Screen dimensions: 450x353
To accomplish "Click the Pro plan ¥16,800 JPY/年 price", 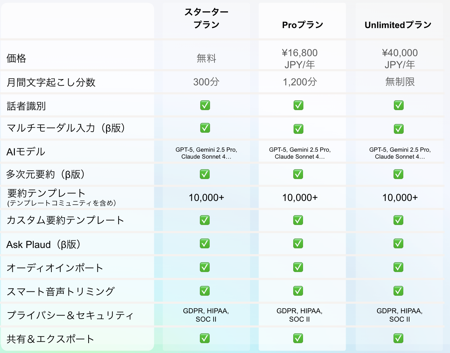I will (x=299, y=58).
